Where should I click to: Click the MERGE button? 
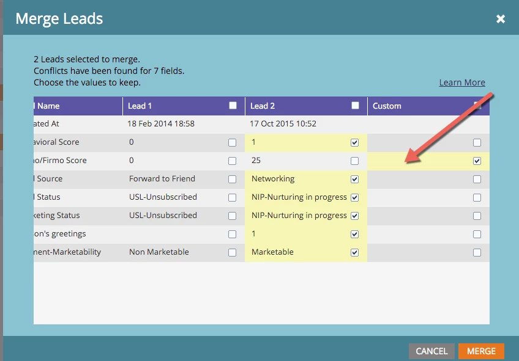[x=481, y=351]
